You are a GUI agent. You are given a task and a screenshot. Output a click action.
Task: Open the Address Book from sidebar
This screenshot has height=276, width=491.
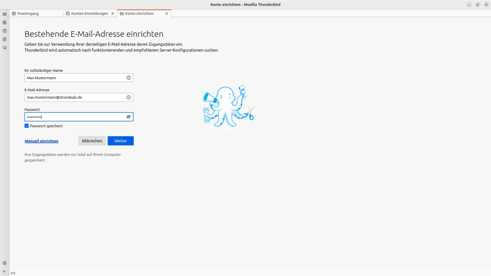tap(5, 22)
